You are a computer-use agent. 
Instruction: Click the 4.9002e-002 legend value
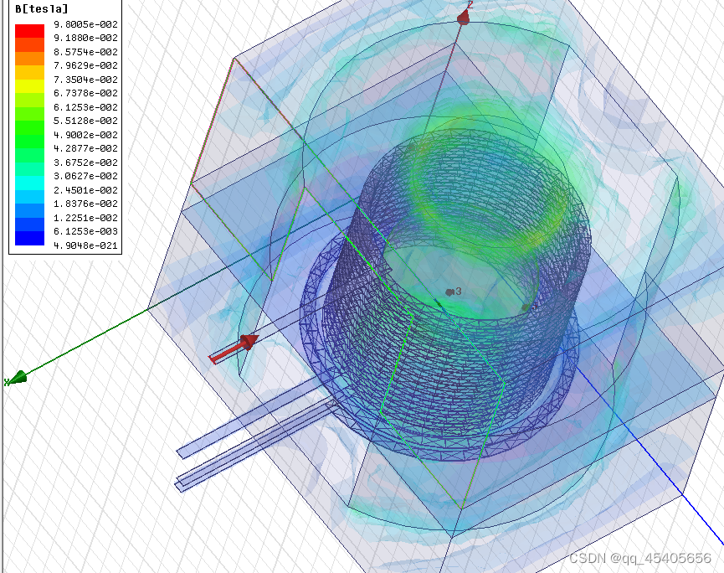click(x=85, y=135)
